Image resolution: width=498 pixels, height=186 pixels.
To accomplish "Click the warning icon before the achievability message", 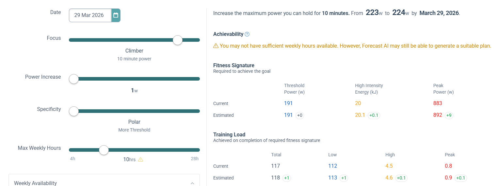I will point(216,46).
